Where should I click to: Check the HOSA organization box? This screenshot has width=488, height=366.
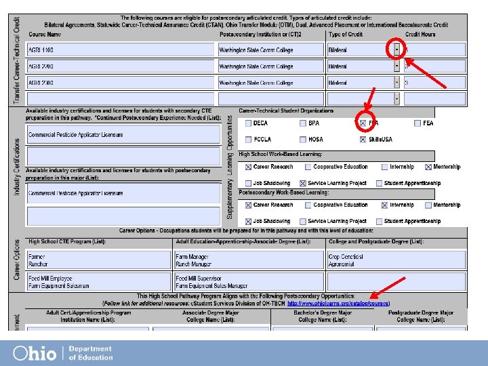point(303,140)
